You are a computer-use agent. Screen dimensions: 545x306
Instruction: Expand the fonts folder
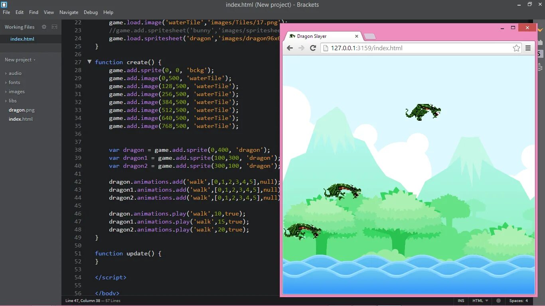pos(14,82)
